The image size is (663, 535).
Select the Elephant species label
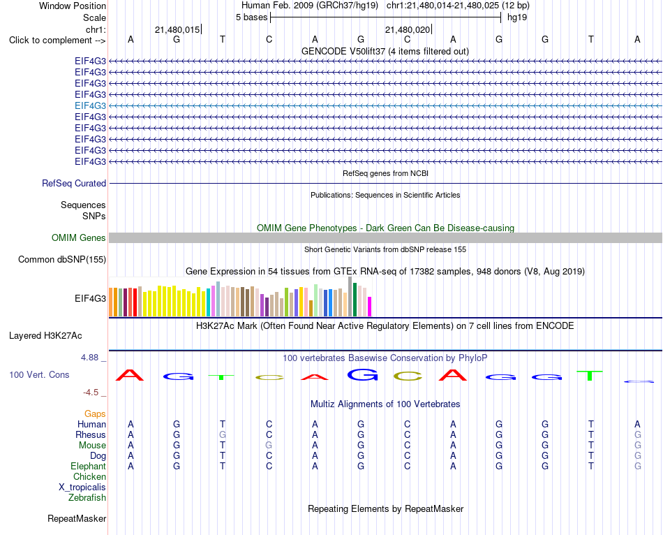point(88,466)
